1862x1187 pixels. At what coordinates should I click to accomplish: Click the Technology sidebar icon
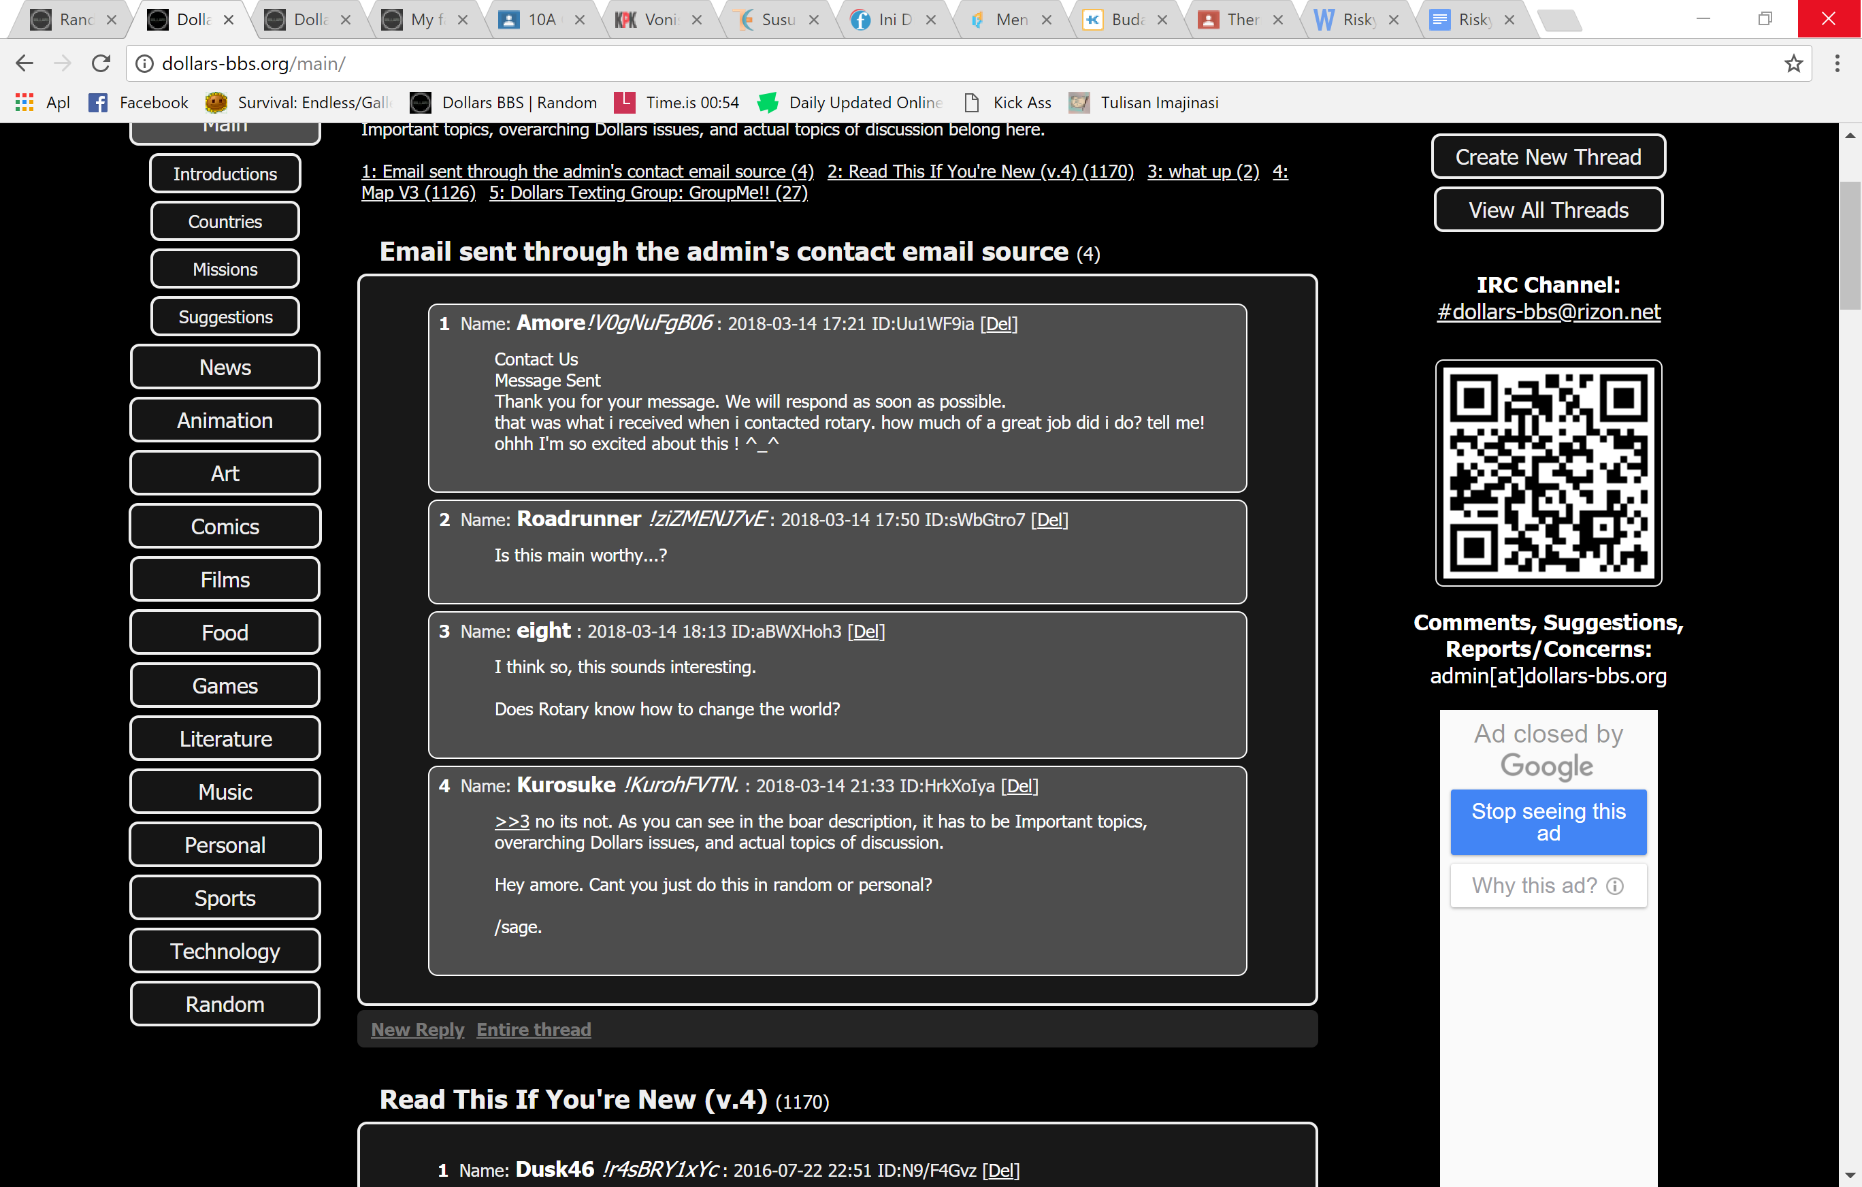(224, 951)
